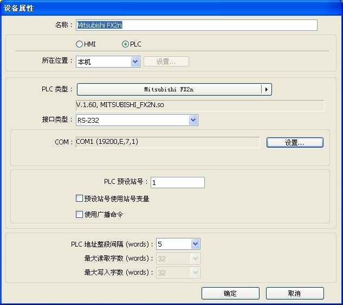Viewport: 343px width, 305px height.
Task: Click the COM 设置... button
Action: pyautogui.click(x=295, y=143)
